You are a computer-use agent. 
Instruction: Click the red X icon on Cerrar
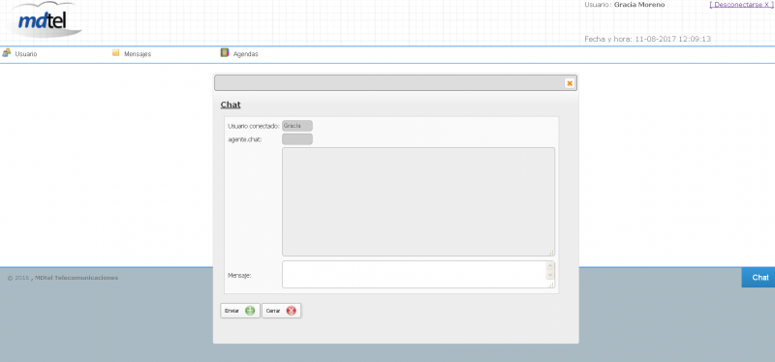click(x=292, y=311)
